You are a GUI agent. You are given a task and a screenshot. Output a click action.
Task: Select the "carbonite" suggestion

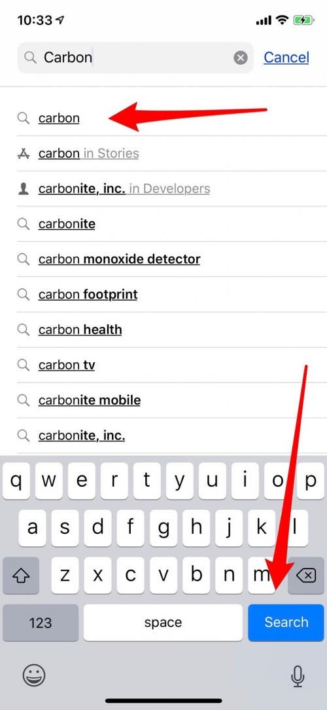(172, 224)
